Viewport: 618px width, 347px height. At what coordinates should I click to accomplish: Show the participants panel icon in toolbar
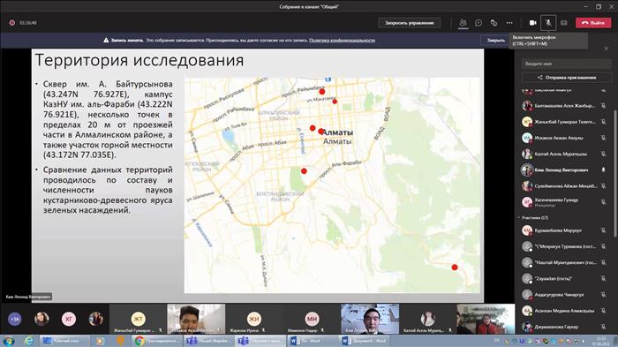coord(463,23)
